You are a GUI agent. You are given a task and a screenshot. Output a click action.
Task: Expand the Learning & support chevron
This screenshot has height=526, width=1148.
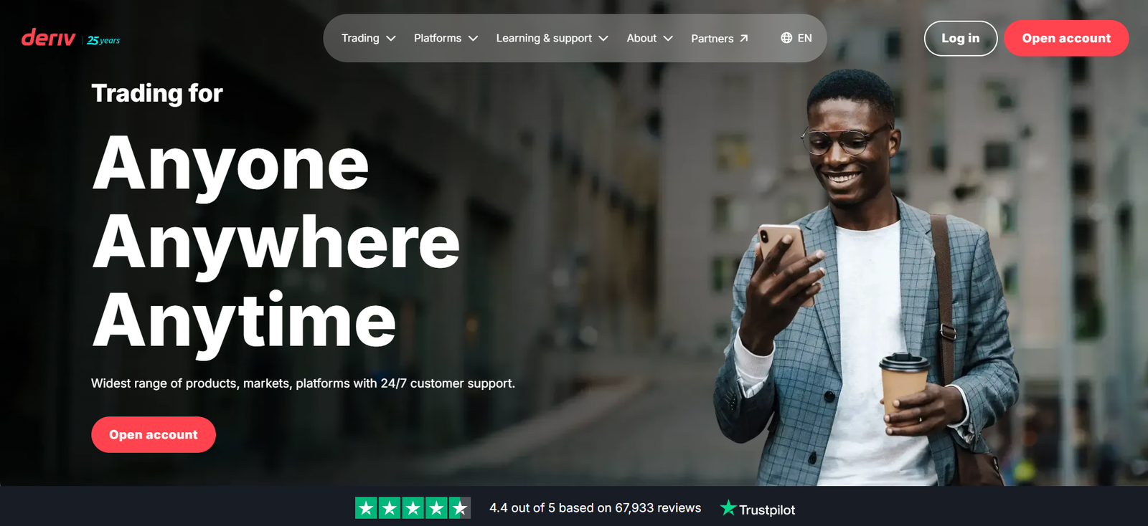coord(603,39)
